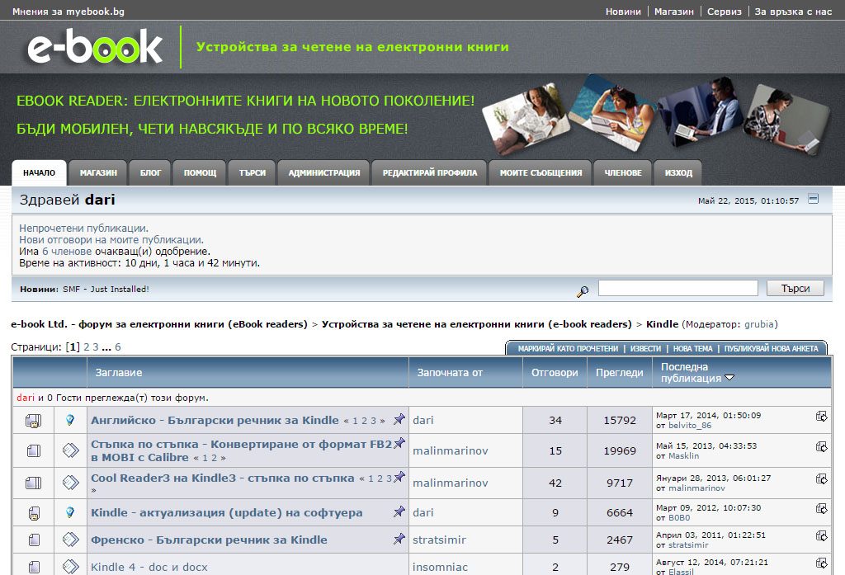Image resolution: width=845 pixels, height=575 pixels.
Task: Click the last-post icon in the Cool Reader3 row
Action: (822, 479)
